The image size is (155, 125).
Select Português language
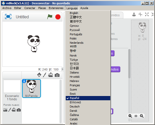click(x=88, y=34)
